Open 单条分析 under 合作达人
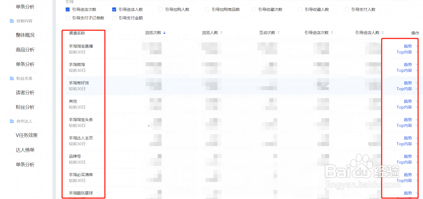 [x=25, y=165]
